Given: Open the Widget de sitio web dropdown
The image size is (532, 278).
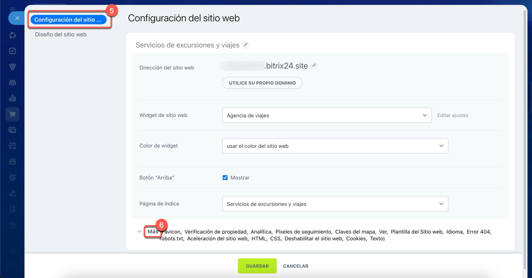Looking at the screenshot, I should point(327,115).
